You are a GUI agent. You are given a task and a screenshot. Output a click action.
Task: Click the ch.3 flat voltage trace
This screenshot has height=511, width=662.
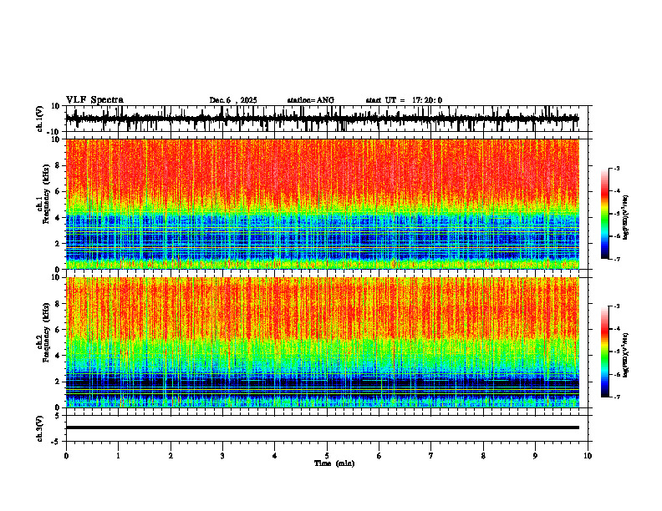pyautogui.click(x=322, y=428)
